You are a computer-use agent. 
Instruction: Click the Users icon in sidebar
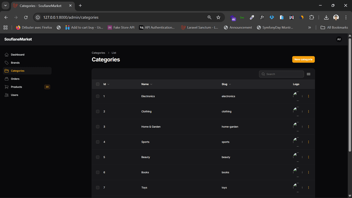7,95
